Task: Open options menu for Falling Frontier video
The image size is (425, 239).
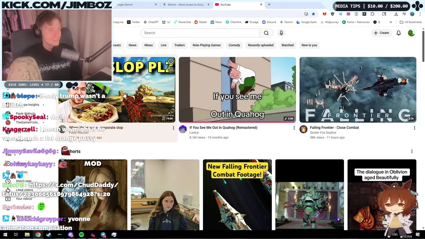Action: [414, 128]
